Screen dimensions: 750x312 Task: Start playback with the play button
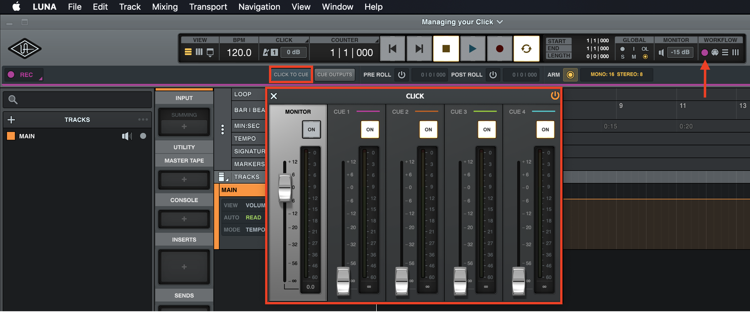[x=473, y=49]
